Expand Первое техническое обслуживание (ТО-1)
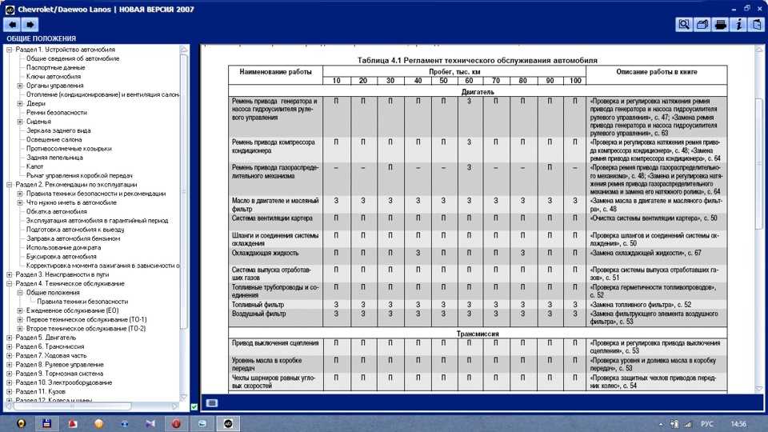 point(20,319)
